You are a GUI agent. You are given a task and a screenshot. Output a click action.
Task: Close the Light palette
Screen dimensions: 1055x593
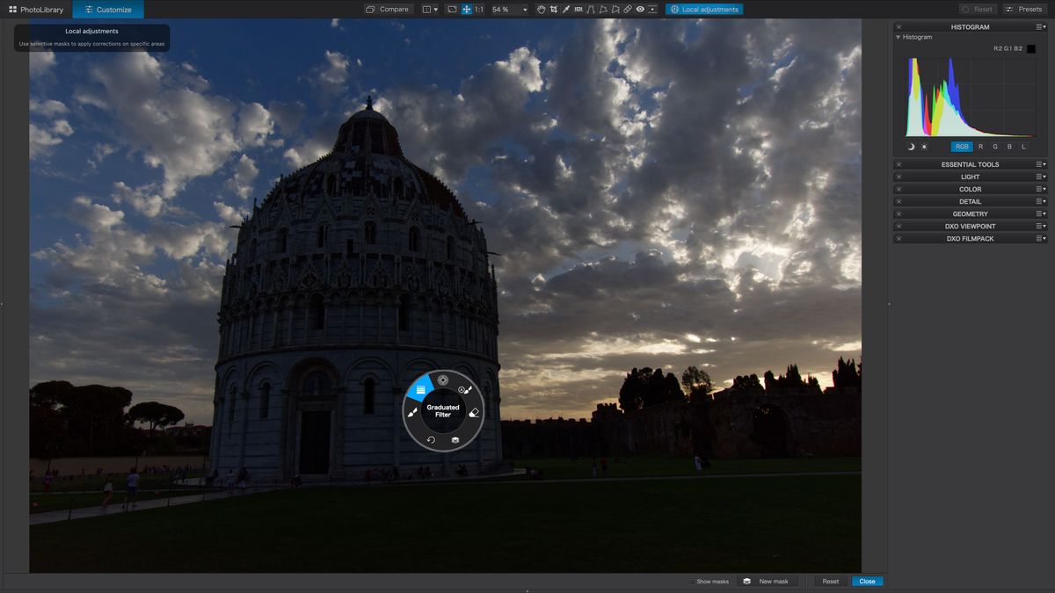coord(899,177)
